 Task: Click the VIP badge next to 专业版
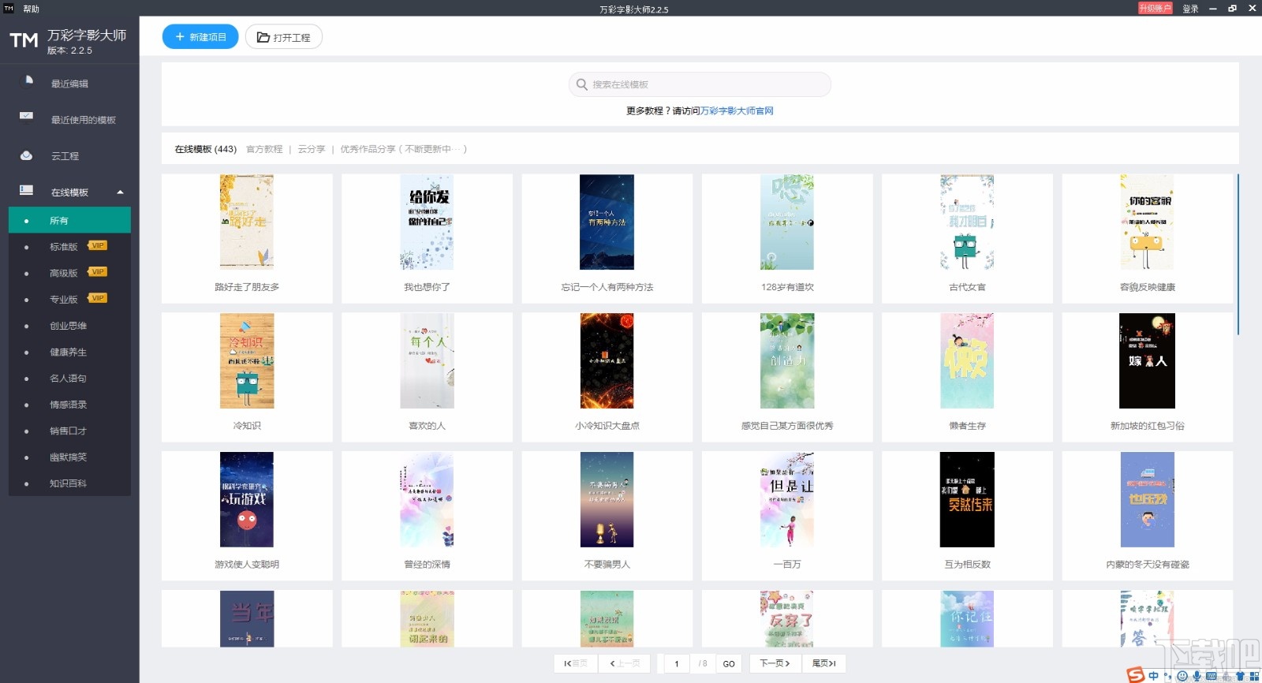(x=97, y=298)
